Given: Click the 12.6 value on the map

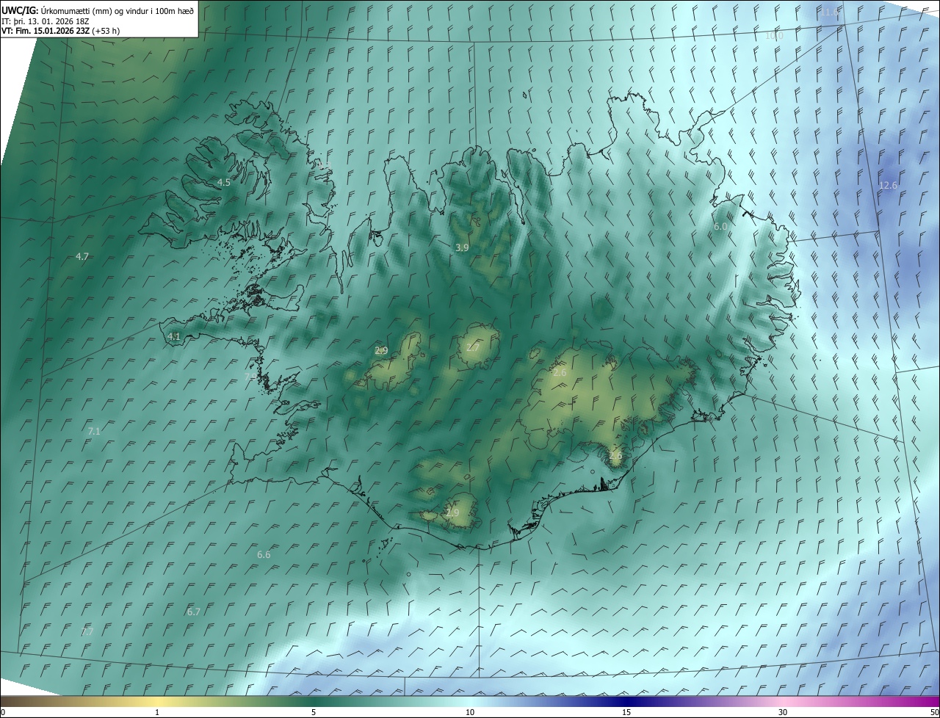Looking at the screenshot, I should point(888,185).
